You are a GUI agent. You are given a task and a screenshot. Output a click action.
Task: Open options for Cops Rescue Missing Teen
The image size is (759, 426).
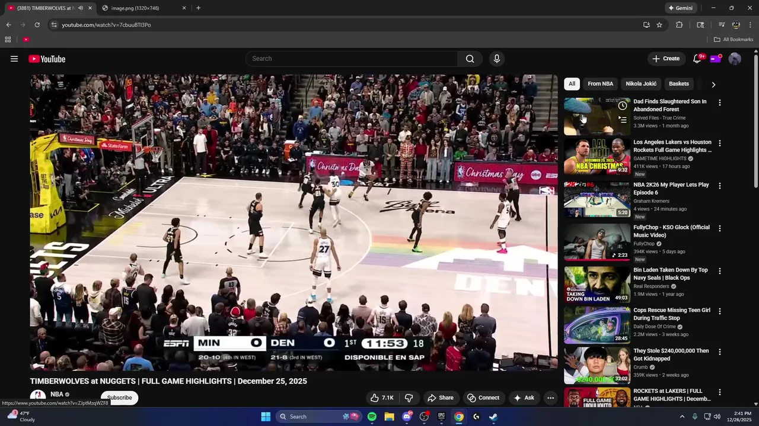click(720, 311)
